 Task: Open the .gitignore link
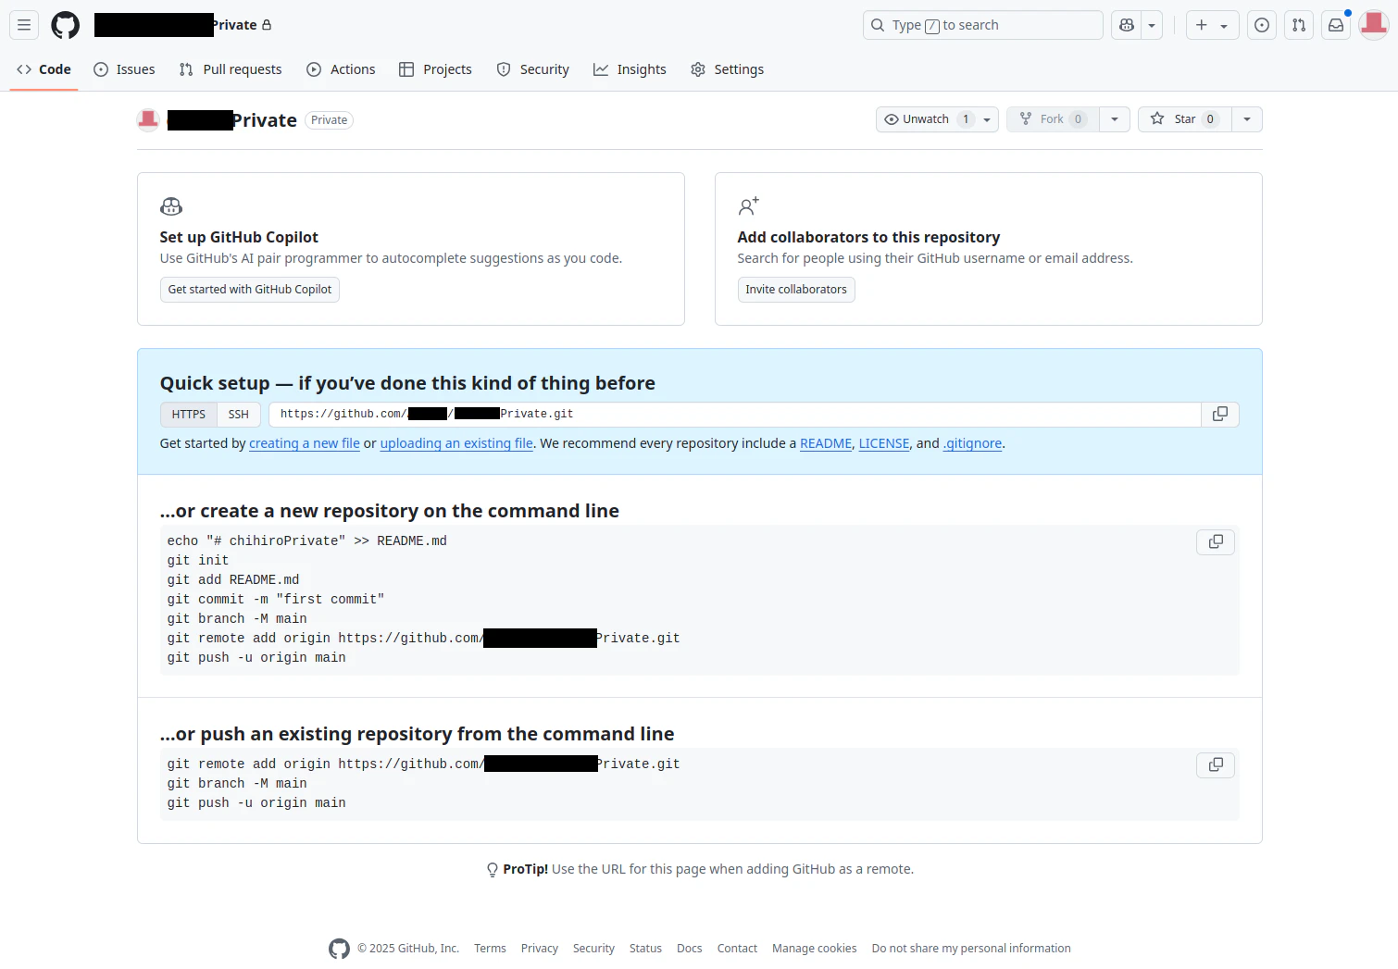[x=972, y=443]
